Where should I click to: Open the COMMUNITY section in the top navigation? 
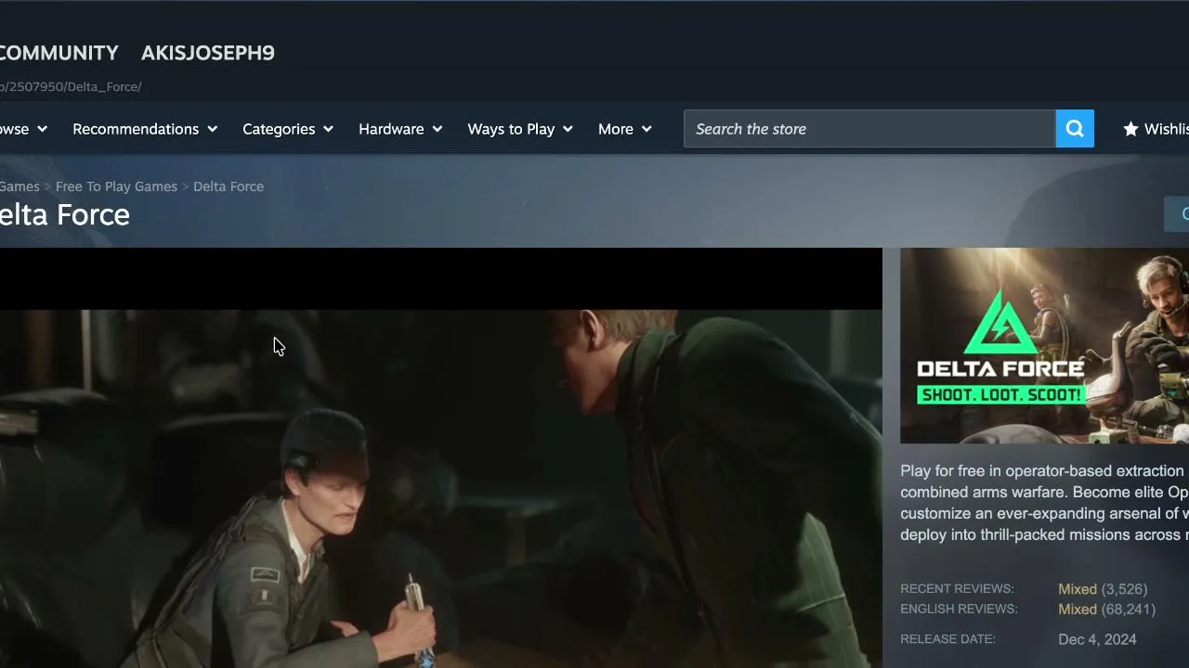click(59, 53)
